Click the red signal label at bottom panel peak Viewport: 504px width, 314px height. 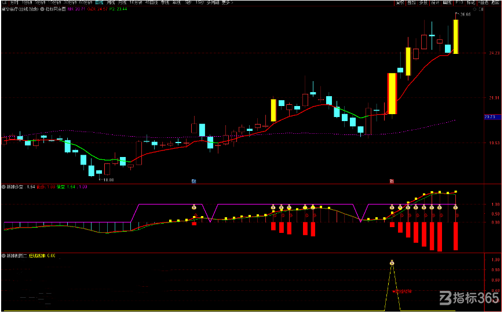pos(402,291)
